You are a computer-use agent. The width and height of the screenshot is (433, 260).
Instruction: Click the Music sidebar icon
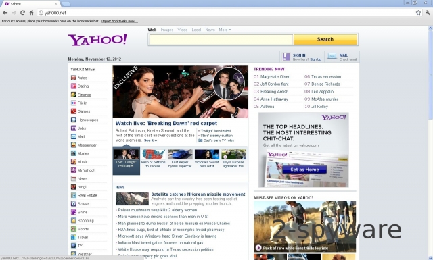tap(74, 161)
